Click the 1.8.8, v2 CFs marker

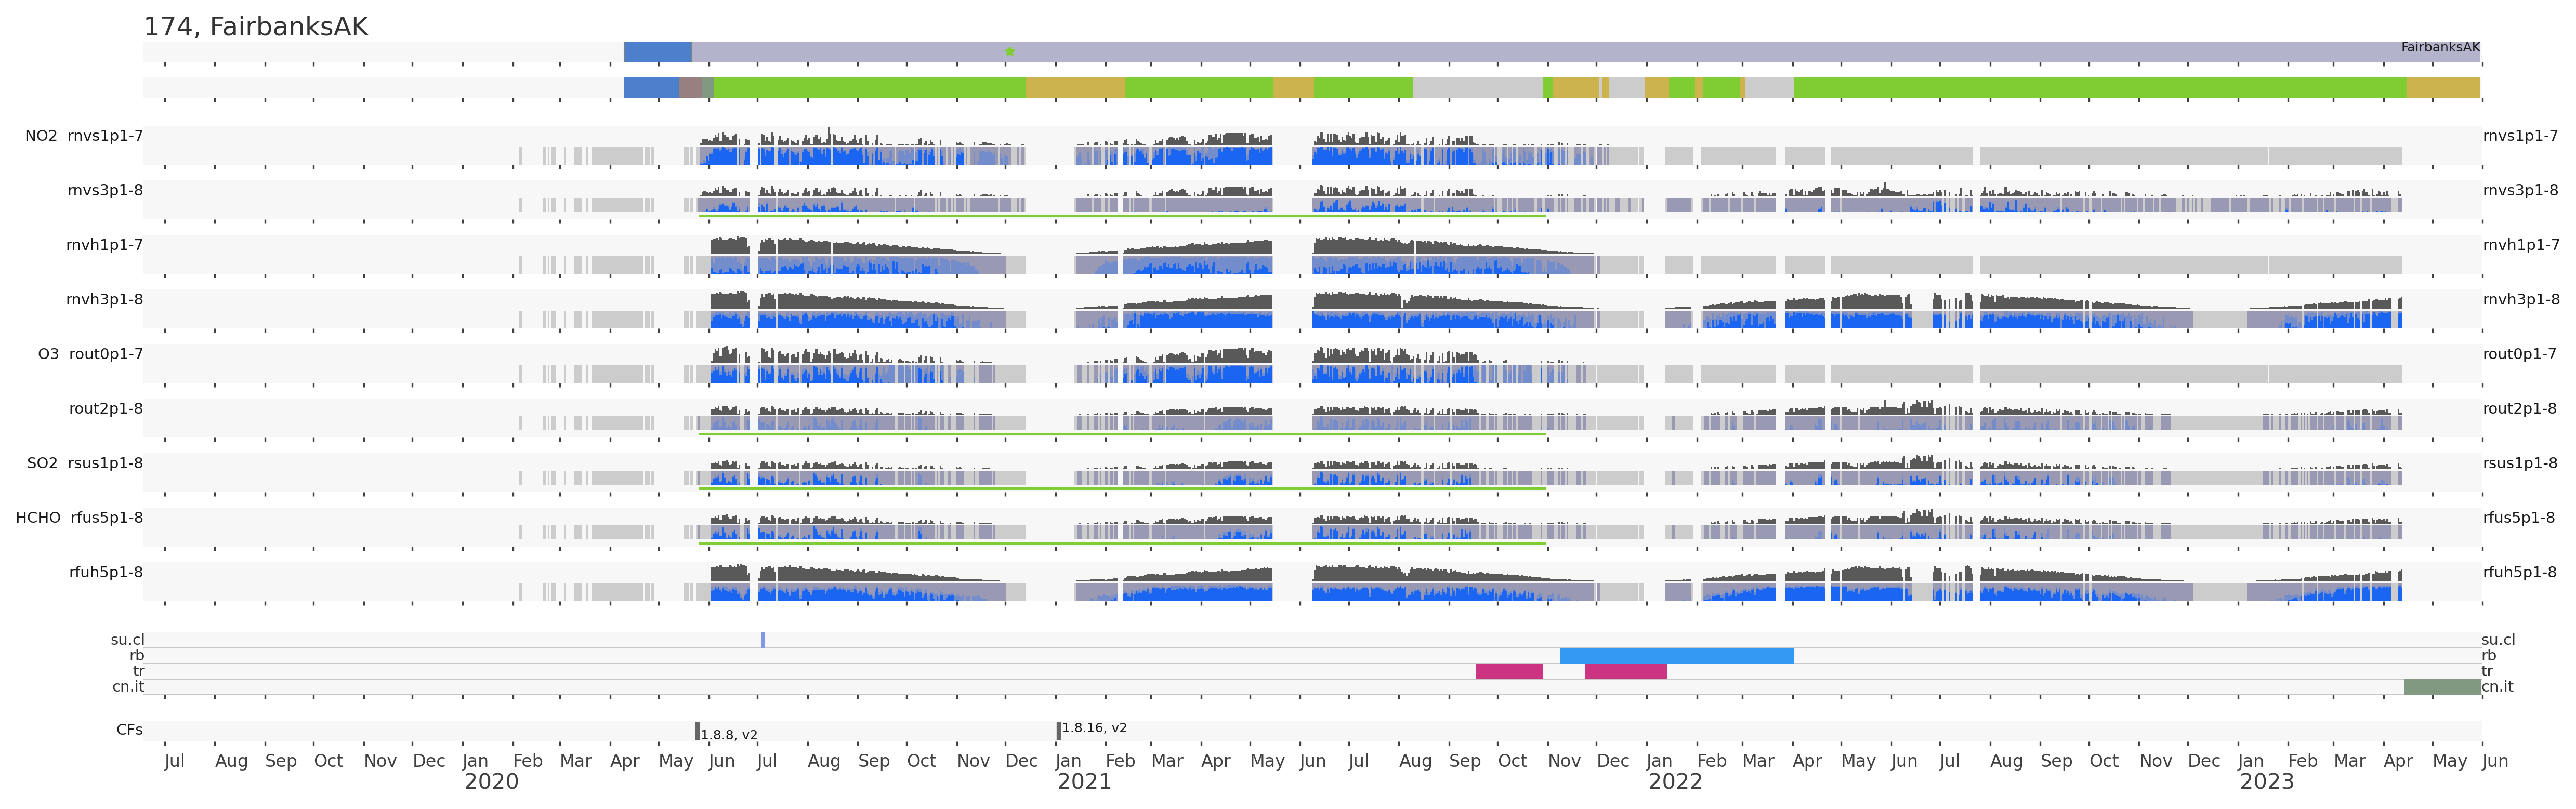click(x=698, y=731)
